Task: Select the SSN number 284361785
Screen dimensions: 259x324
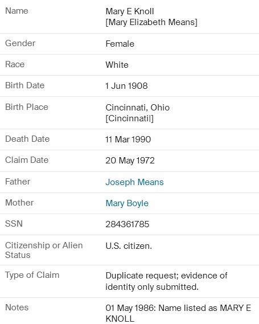Action: point(128,224)
